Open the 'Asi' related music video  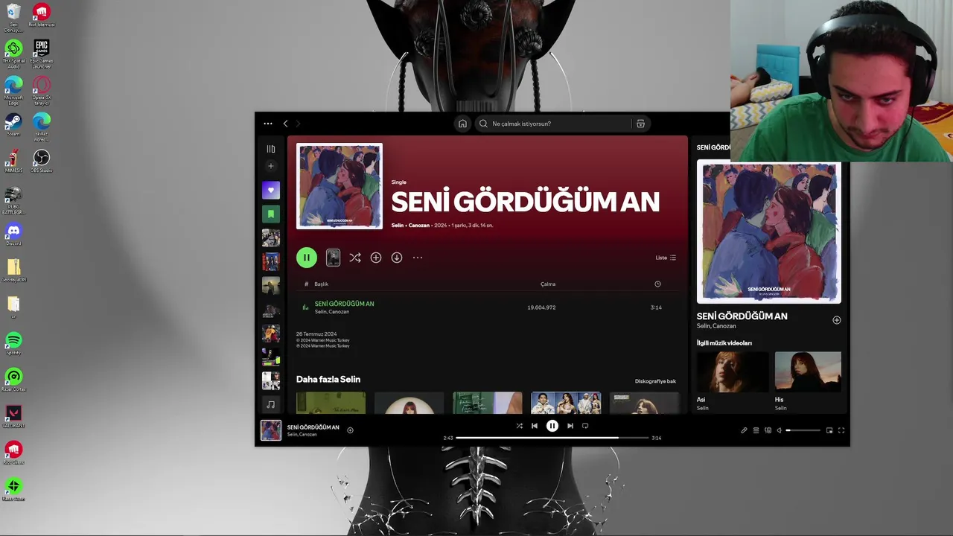(x=733, y=372)
